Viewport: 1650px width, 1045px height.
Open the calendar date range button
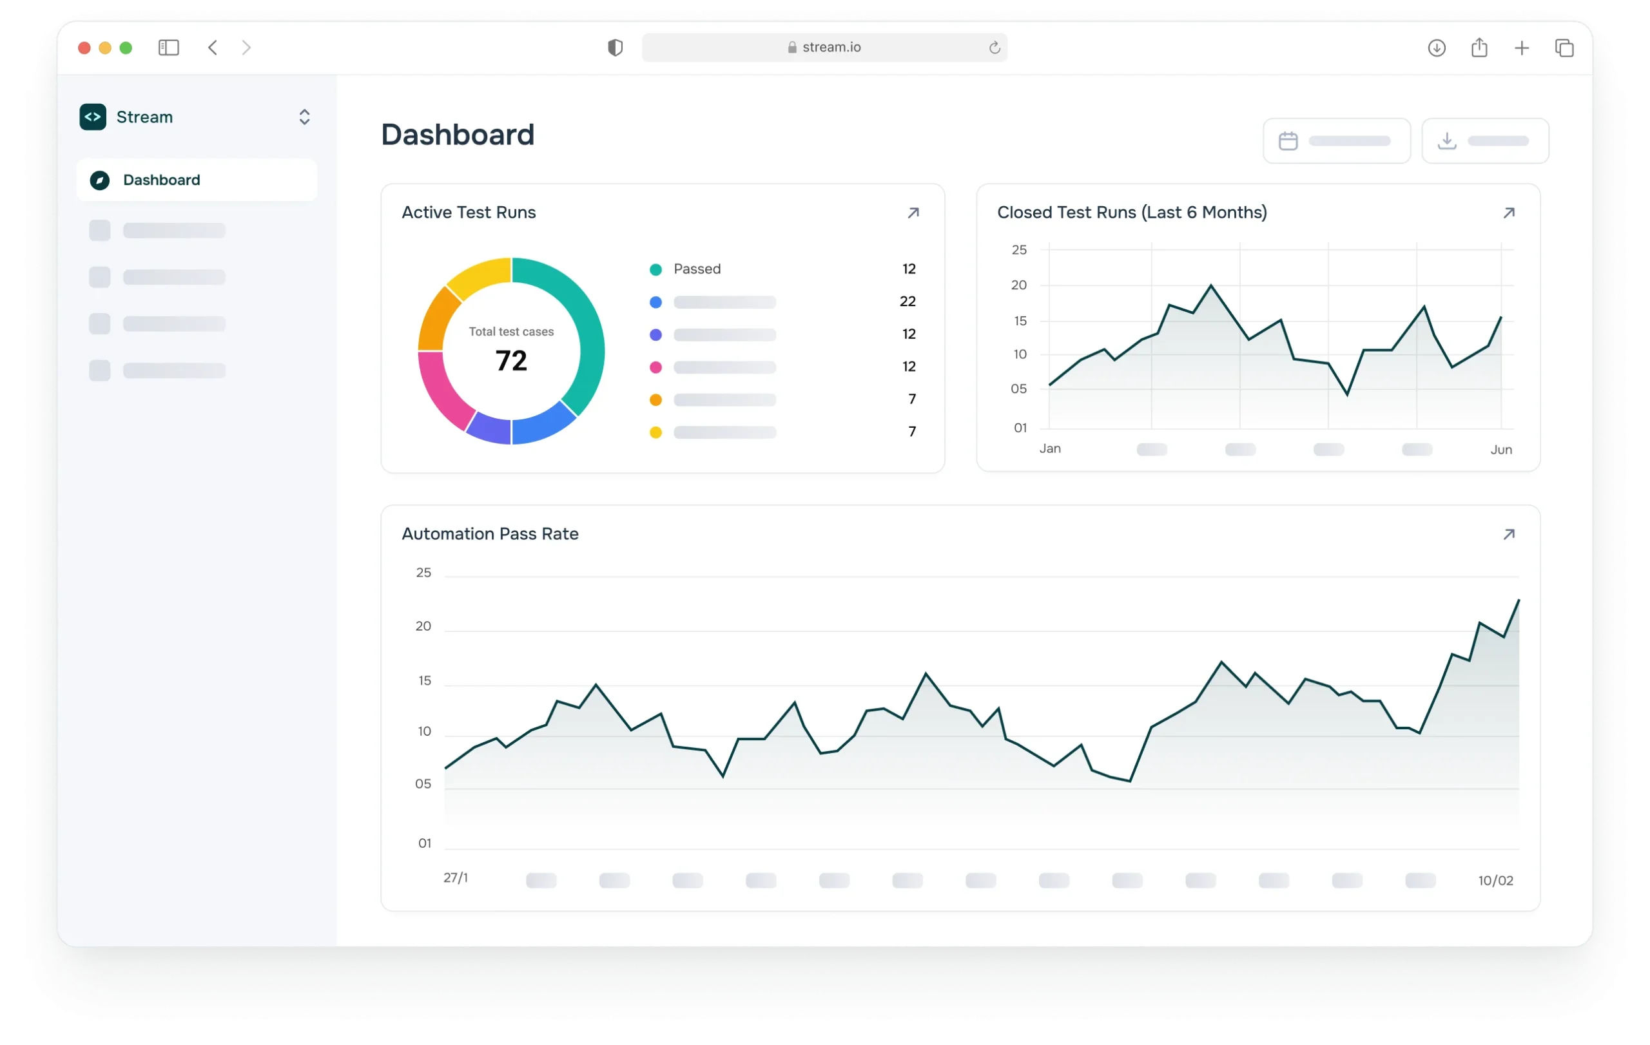(x=1336, y=141)
